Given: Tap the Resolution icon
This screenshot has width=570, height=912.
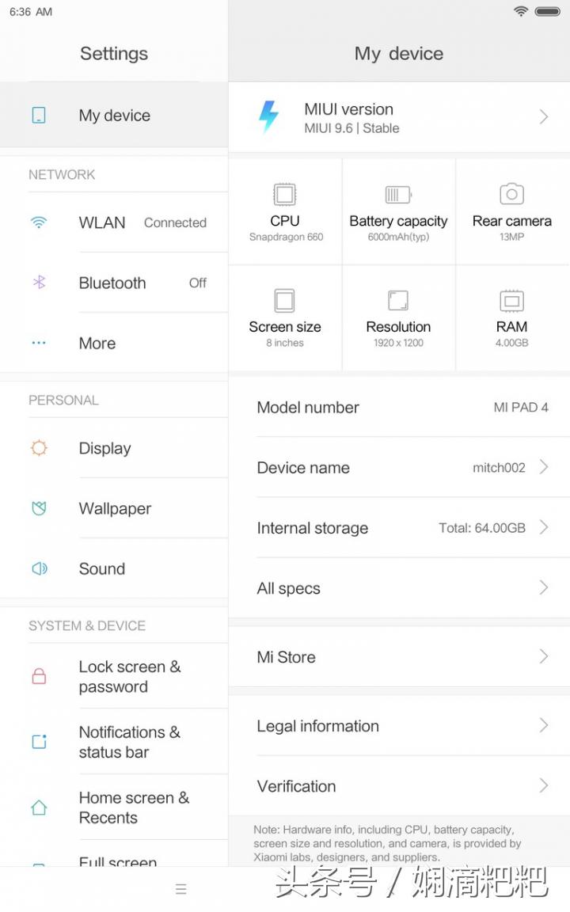Looking at the screenshot, I should pos(398,301).
